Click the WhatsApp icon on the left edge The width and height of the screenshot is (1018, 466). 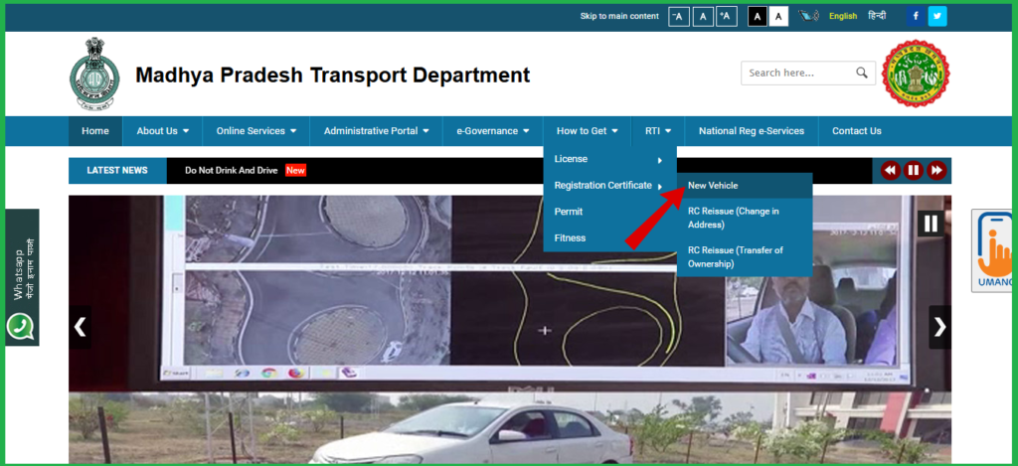[x=19, y=326]
